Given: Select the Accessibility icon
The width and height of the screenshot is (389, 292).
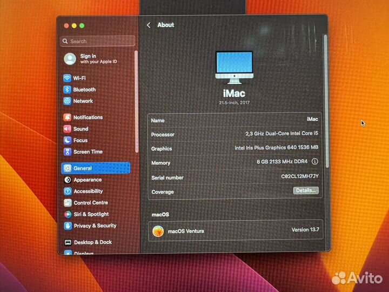Looking at the screenshot, I should (68, 191).
